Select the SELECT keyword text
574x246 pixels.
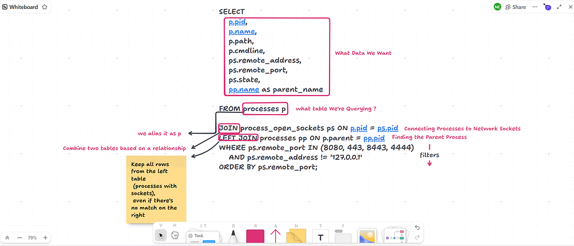232,12
